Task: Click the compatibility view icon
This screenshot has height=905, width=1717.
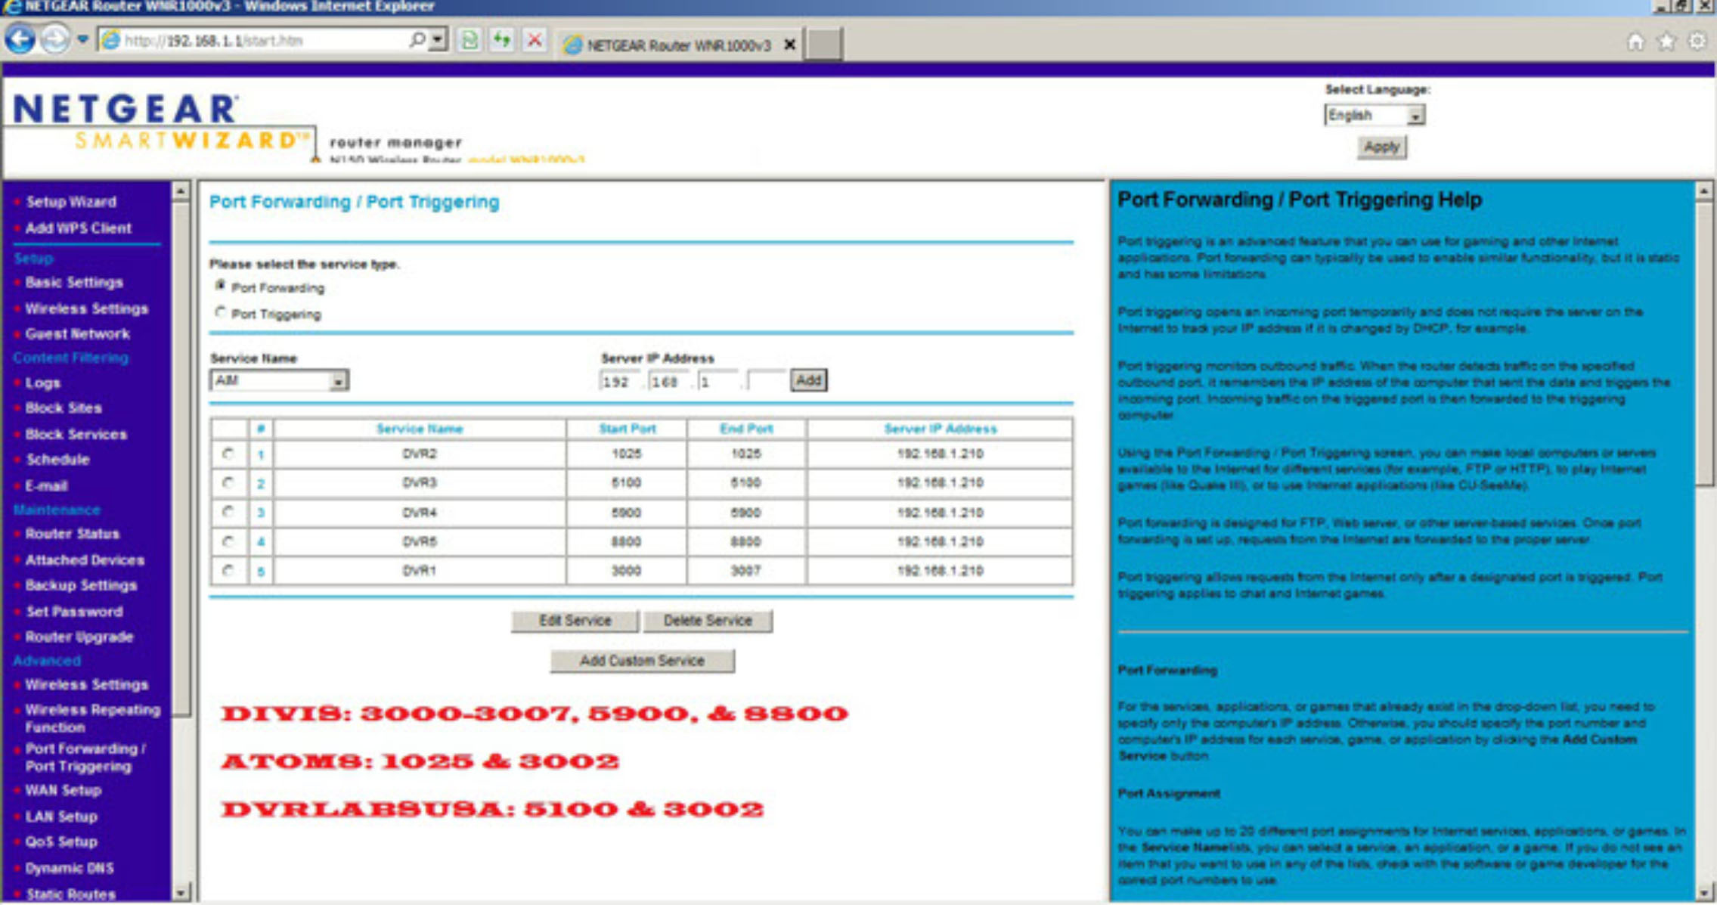Action: click(470, 39)
